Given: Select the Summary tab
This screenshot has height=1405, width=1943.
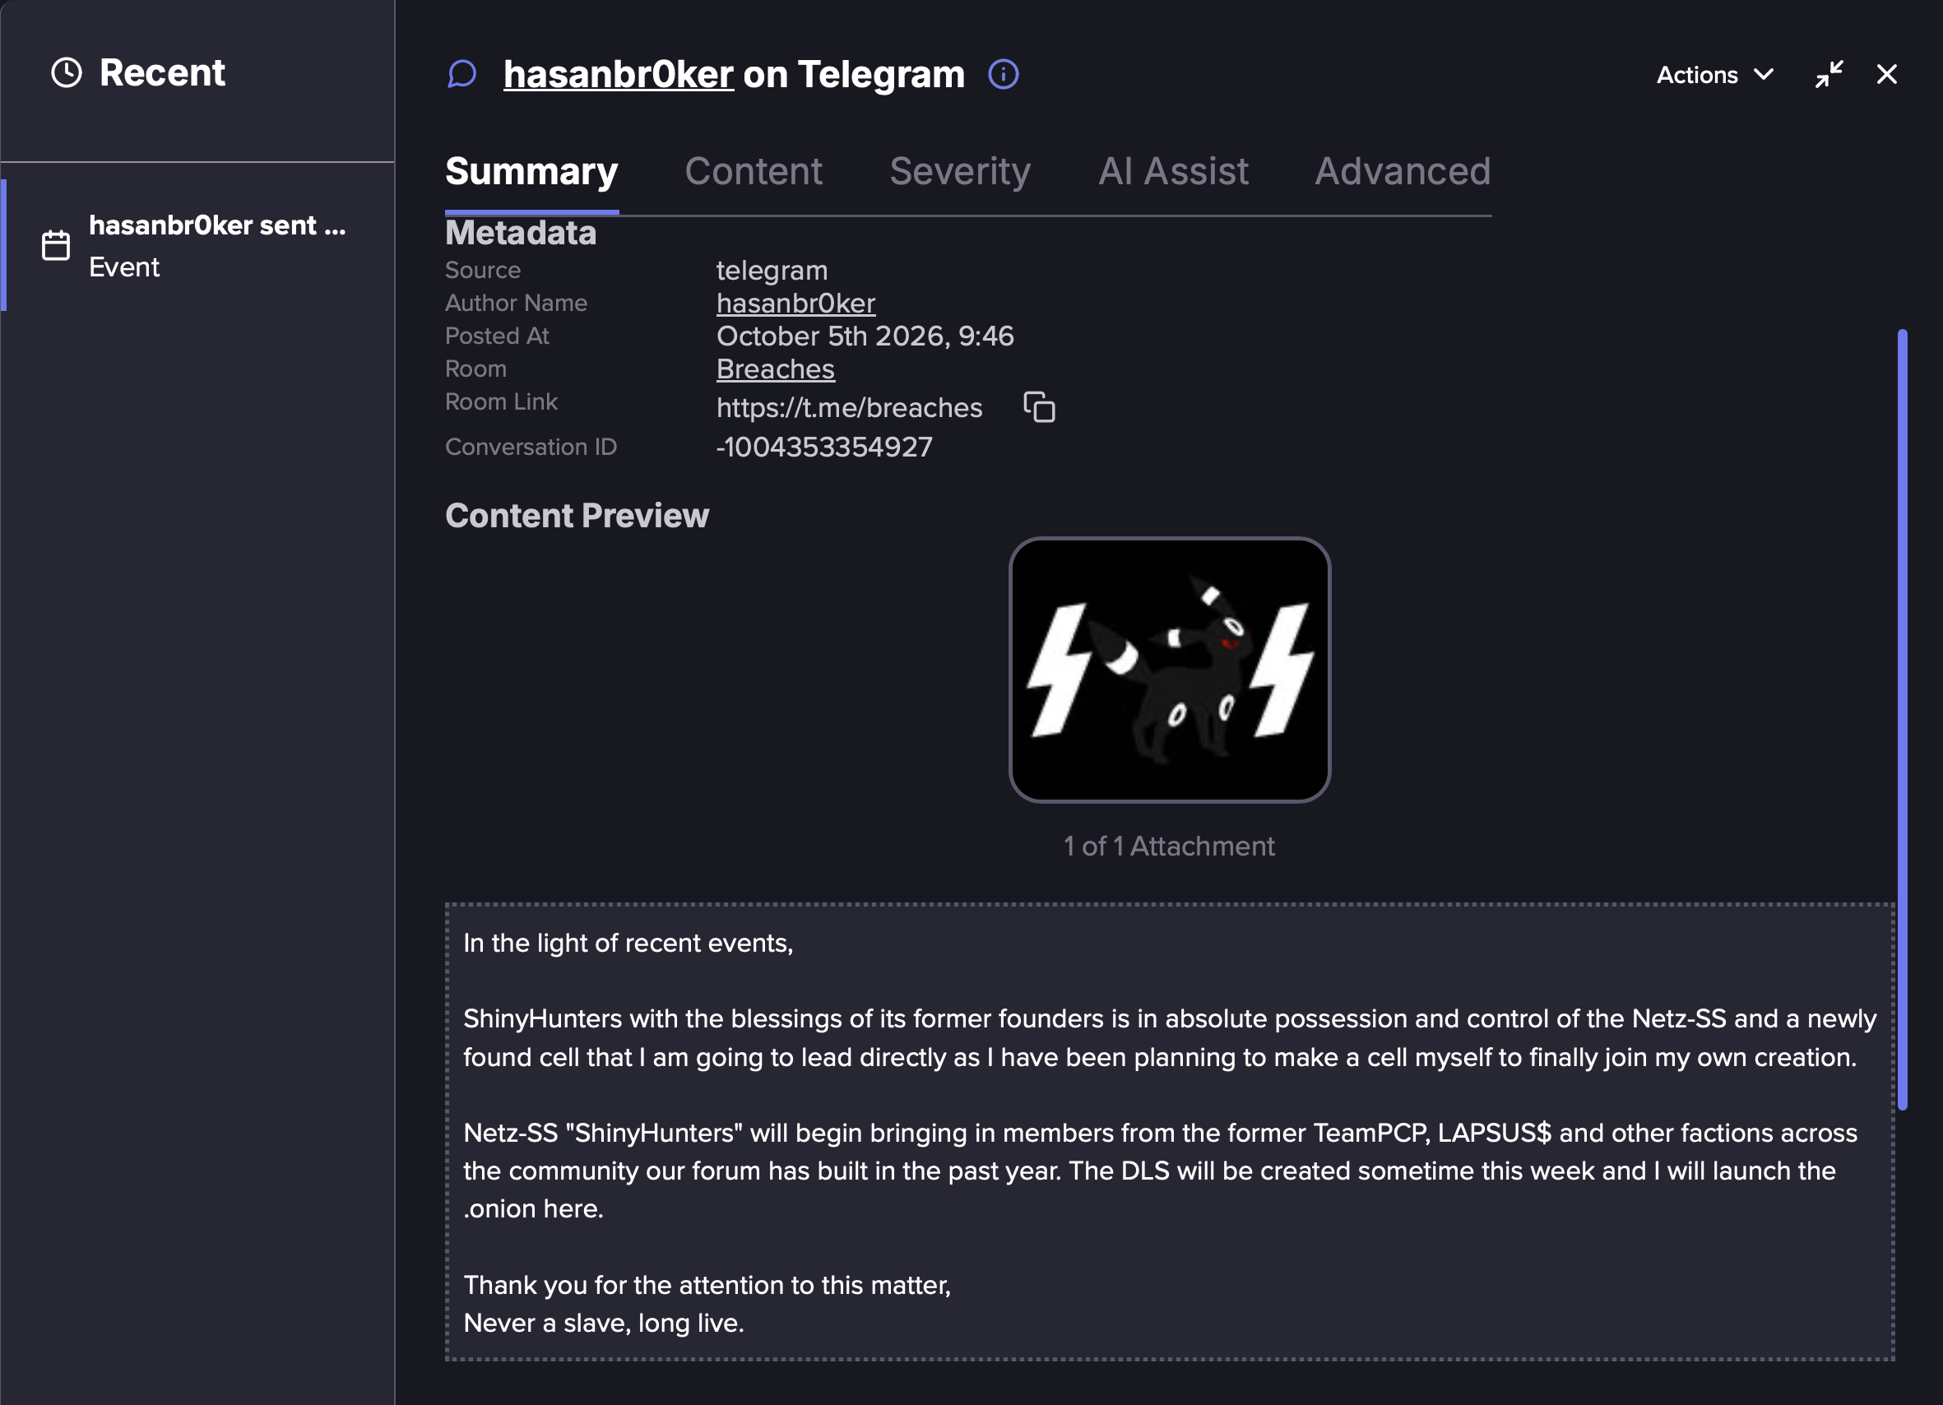Looking at the screenshot, I should [531, 171].
